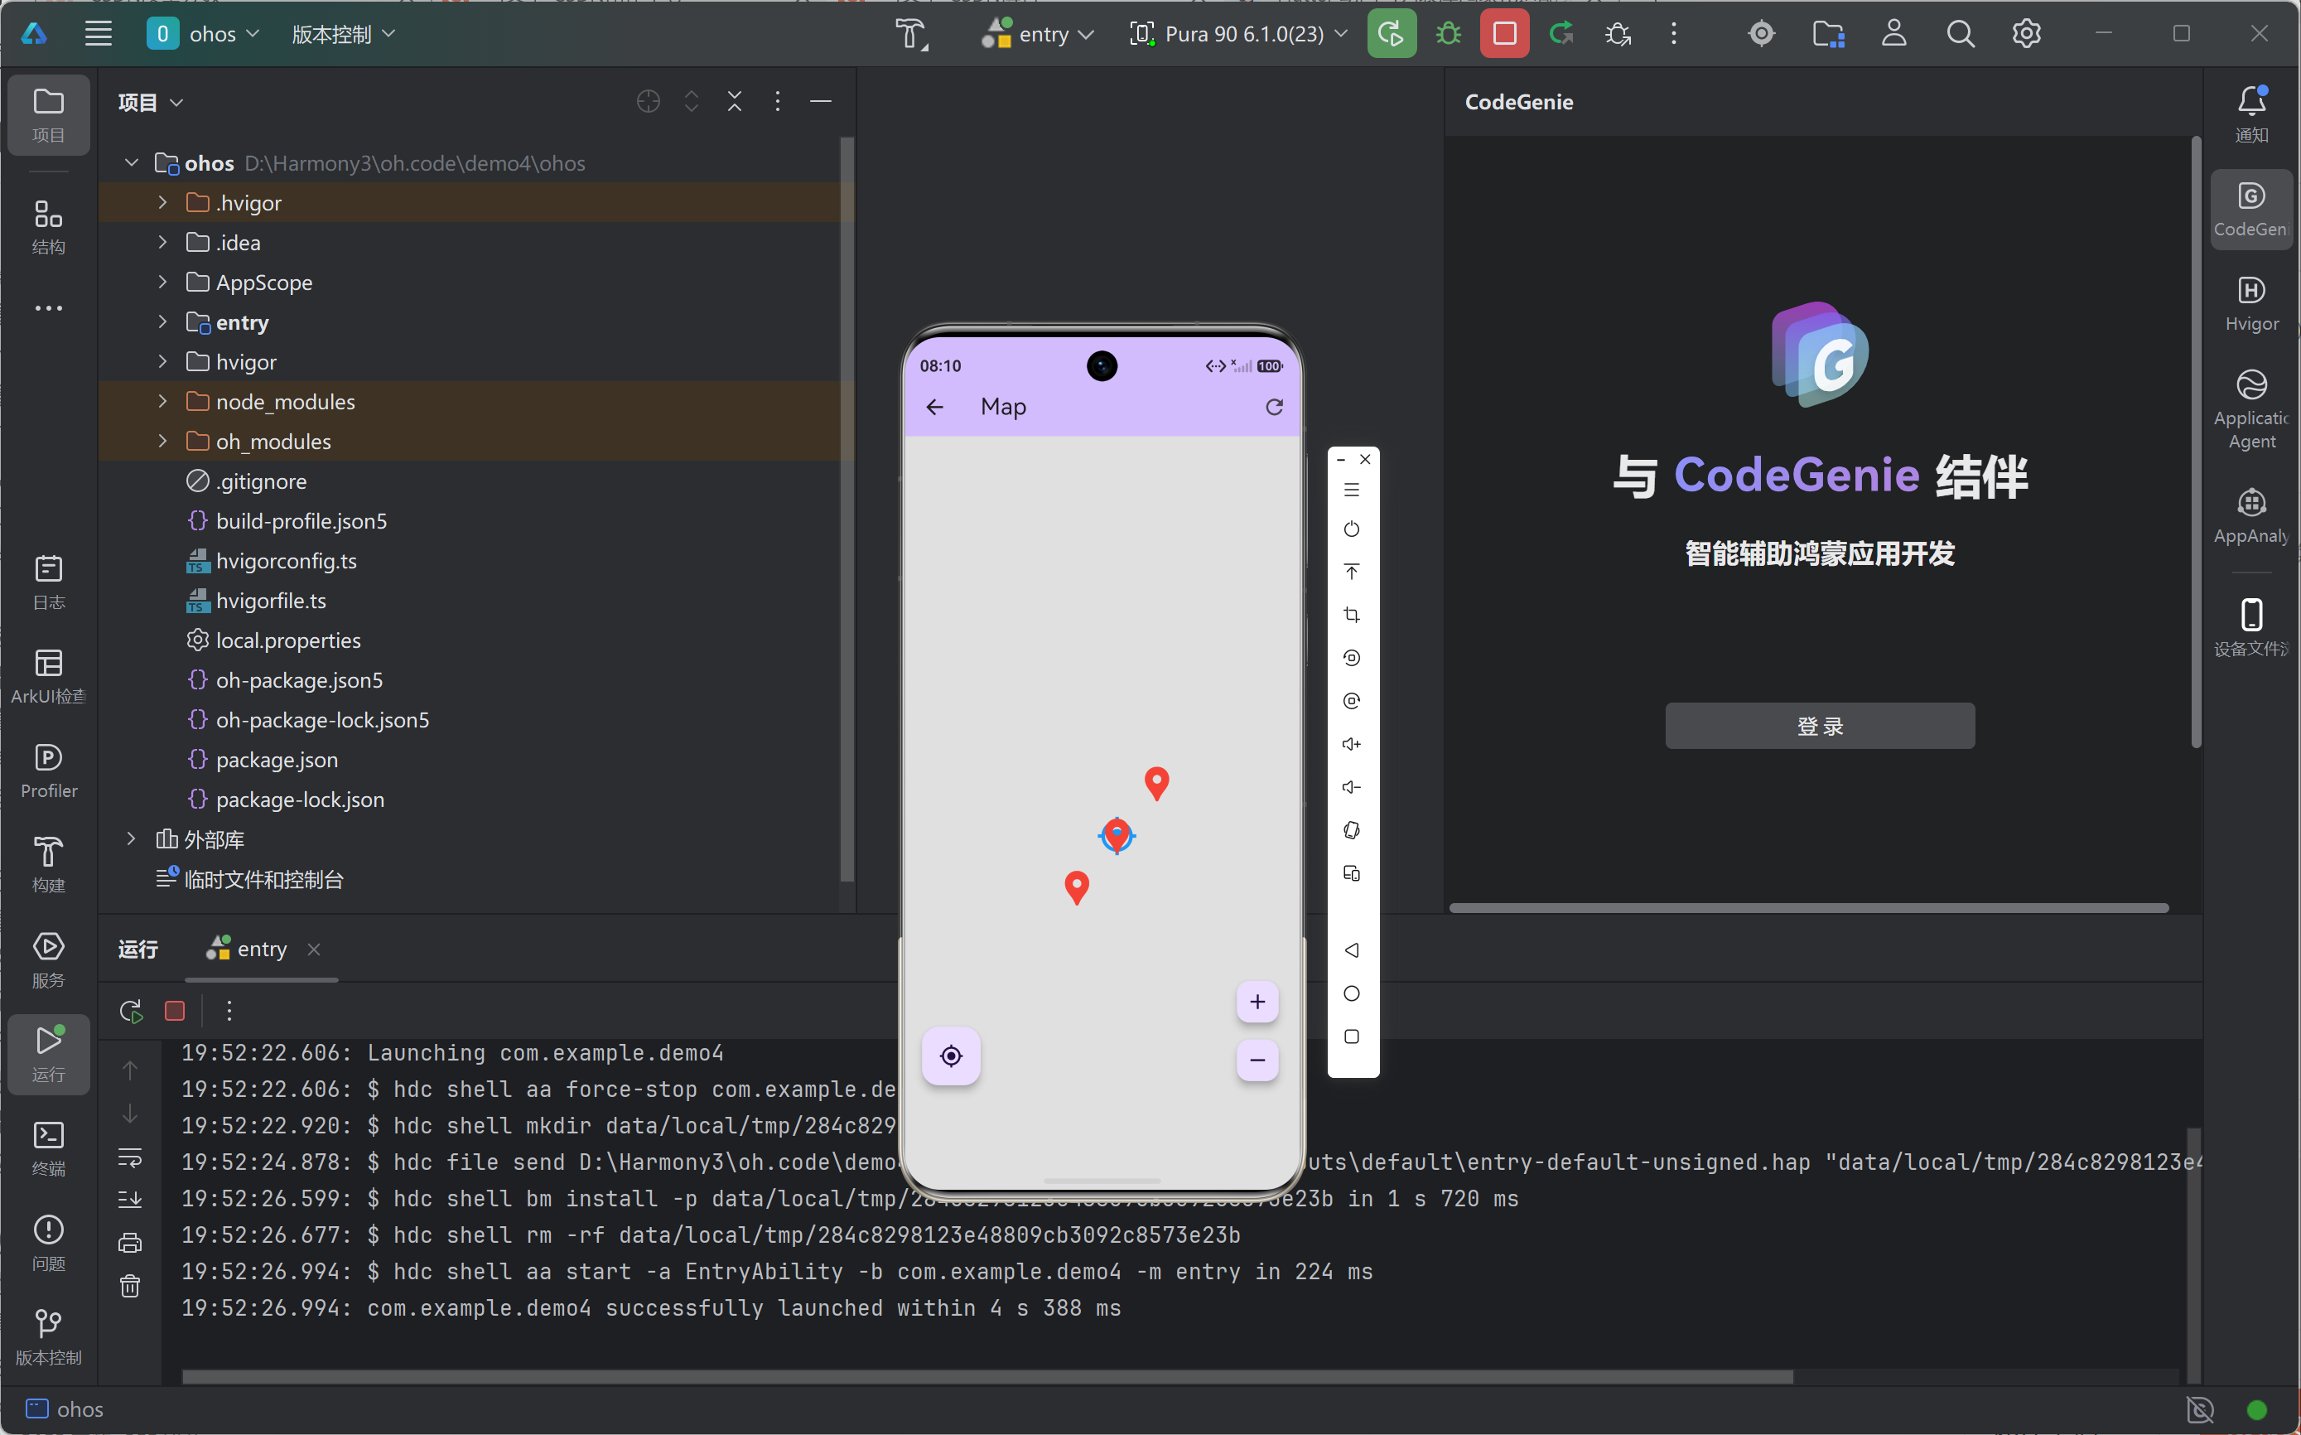Toggle scroll to end in console

point(130,1200)
